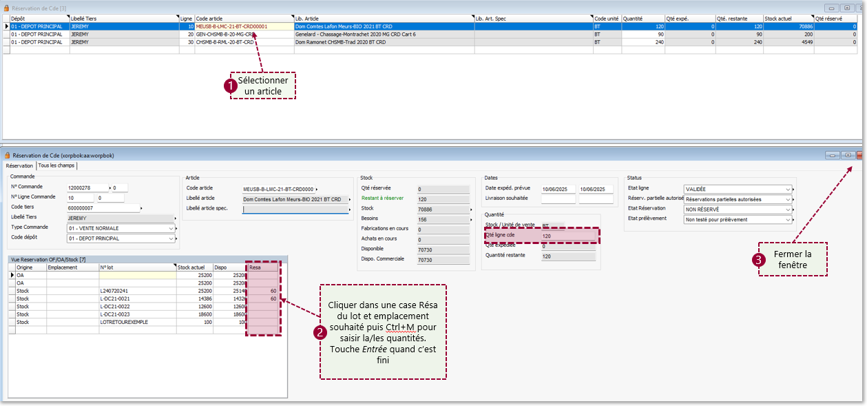Click the red close button of lower window
The width and height of the screenshot is (867, 406).
coord(860,156)
